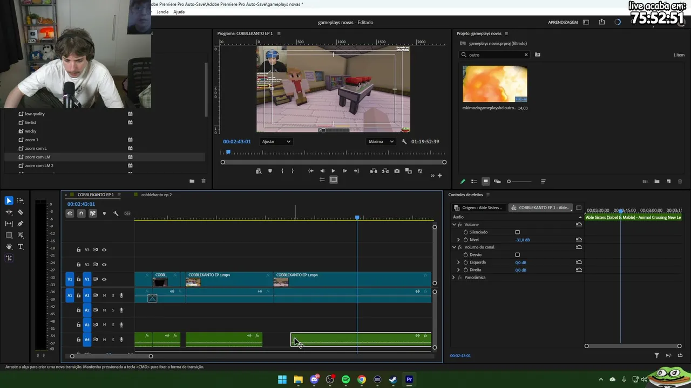The width and height of the screenshot is (691, 388).
Task: Select the Slip tool
Action: [x=9, y=224]
